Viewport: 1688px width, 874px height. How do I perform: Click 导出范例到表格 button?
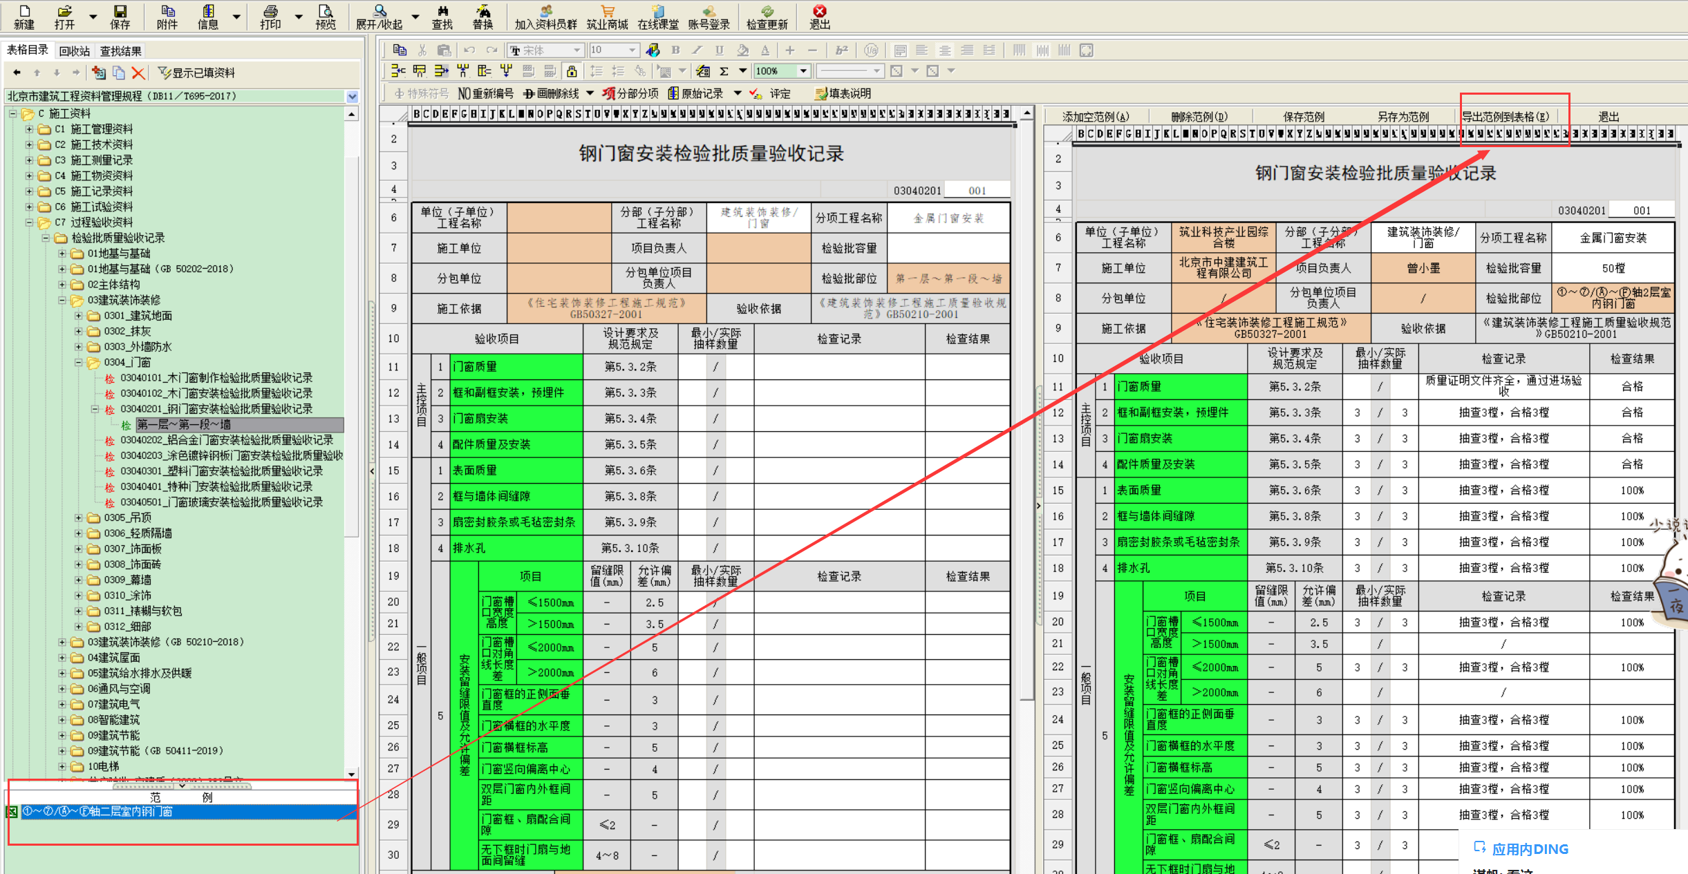click(x=1505, y=117)
